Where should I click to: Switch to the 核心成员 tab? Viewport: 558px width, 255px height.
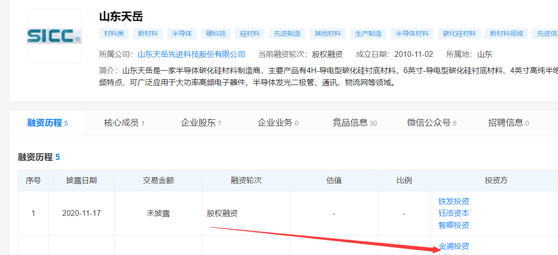click(x=124, y=123)
